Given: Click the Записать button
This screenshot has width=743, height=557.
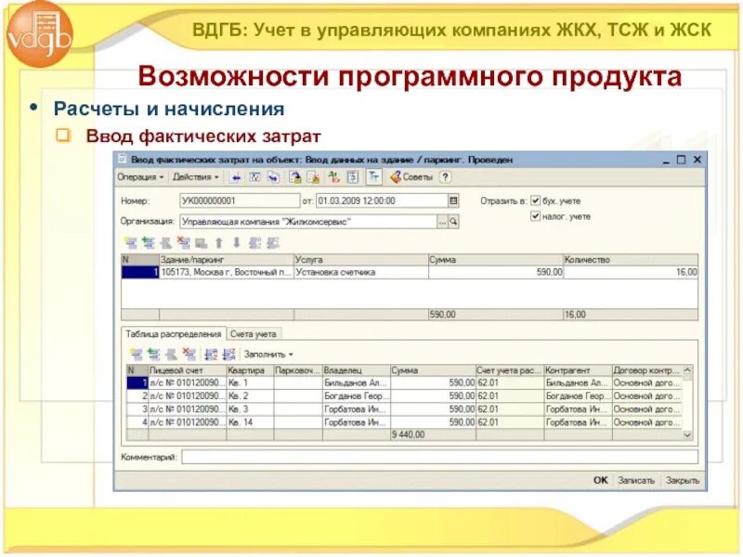Looking at the screenshot, I should pyautogui.click(x=636, y=480).
